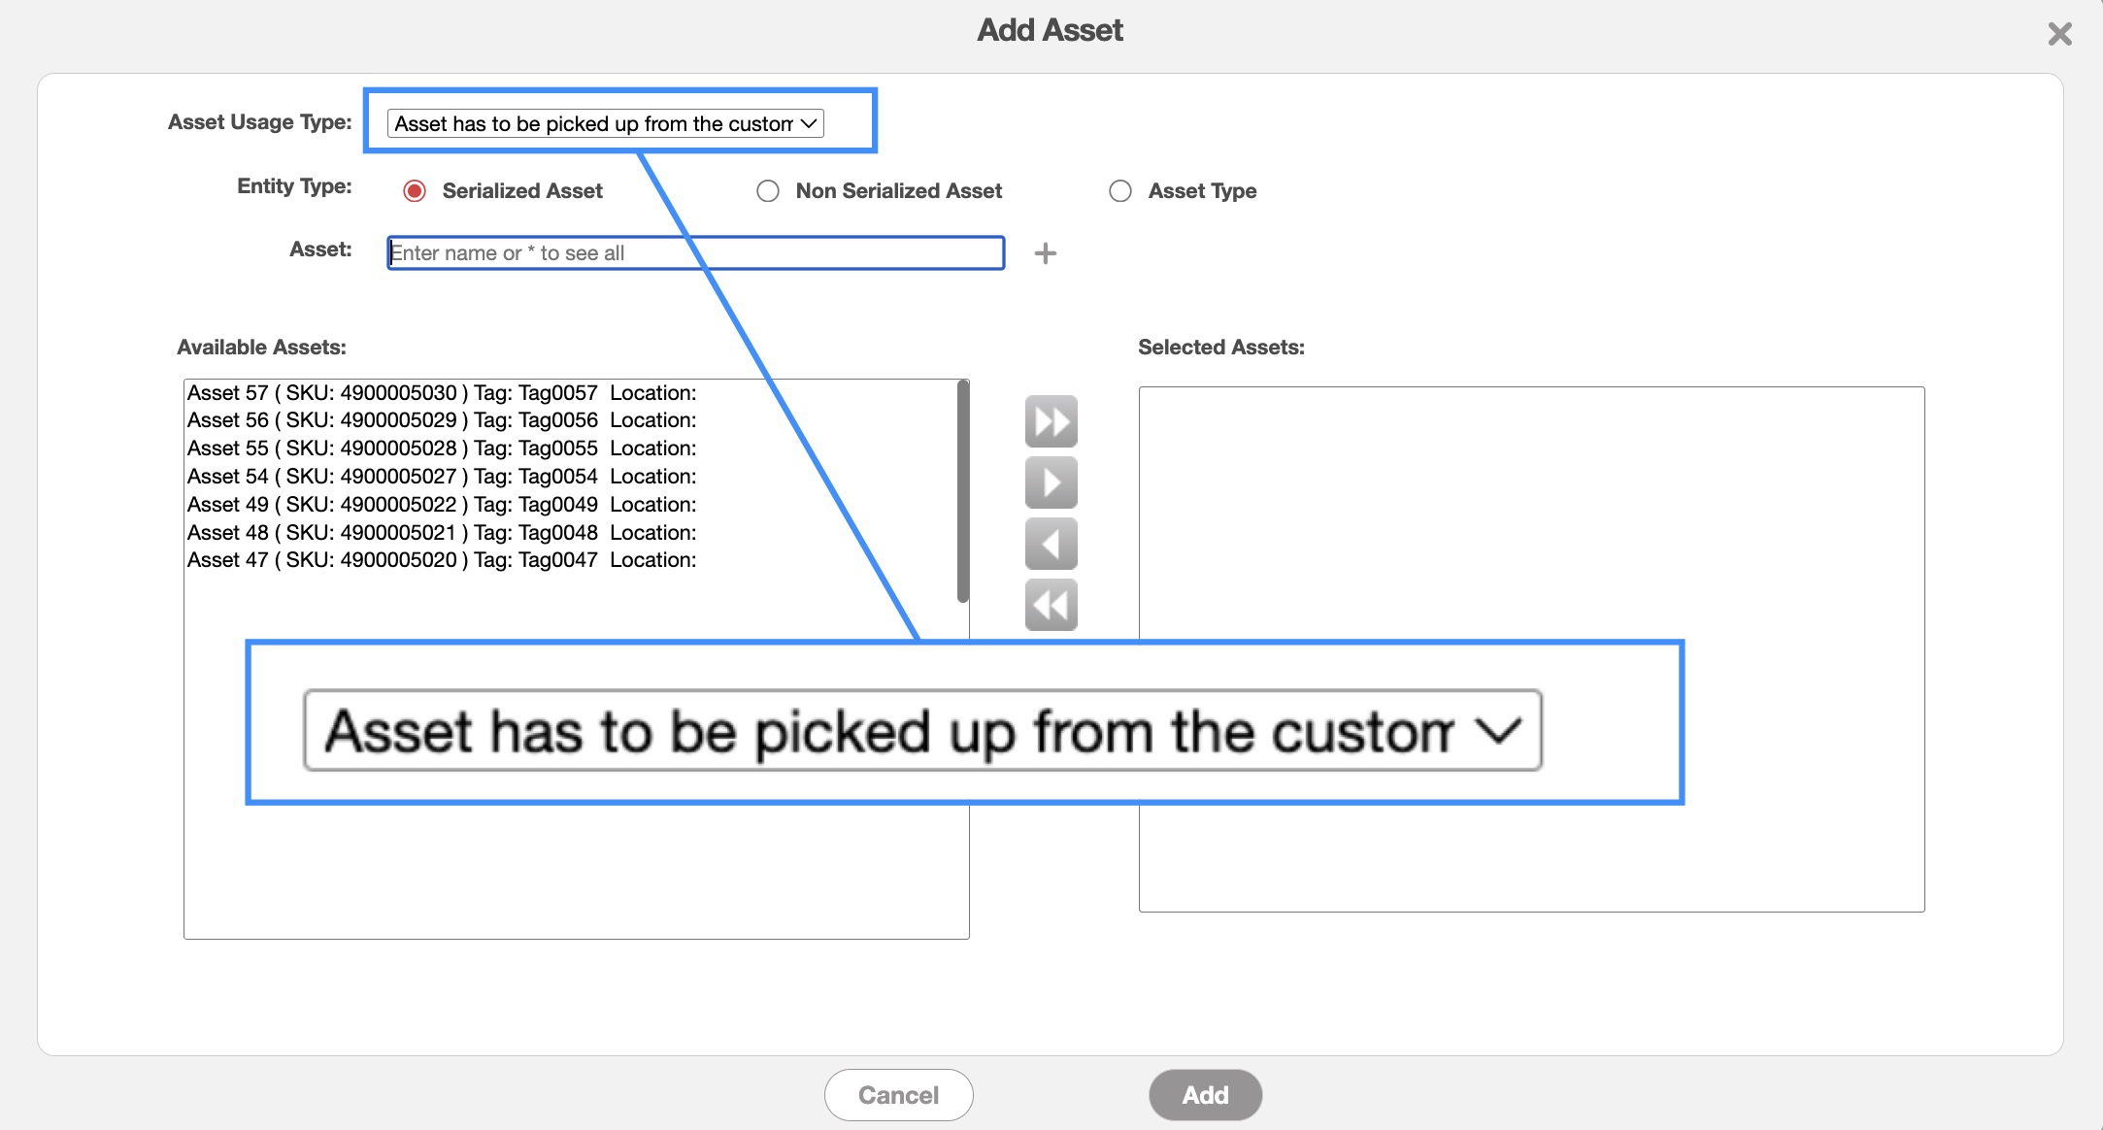Screen dimensions: 2103x1130
Task: Choose Non Serialized Asset entity type
Action: [768, 191]
